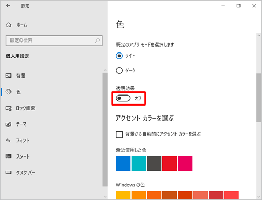This screenshot has height=200, width=262.
Task: Choose yellow Windows color swatch
Action: pyautogui.click(x=123, y=195)
